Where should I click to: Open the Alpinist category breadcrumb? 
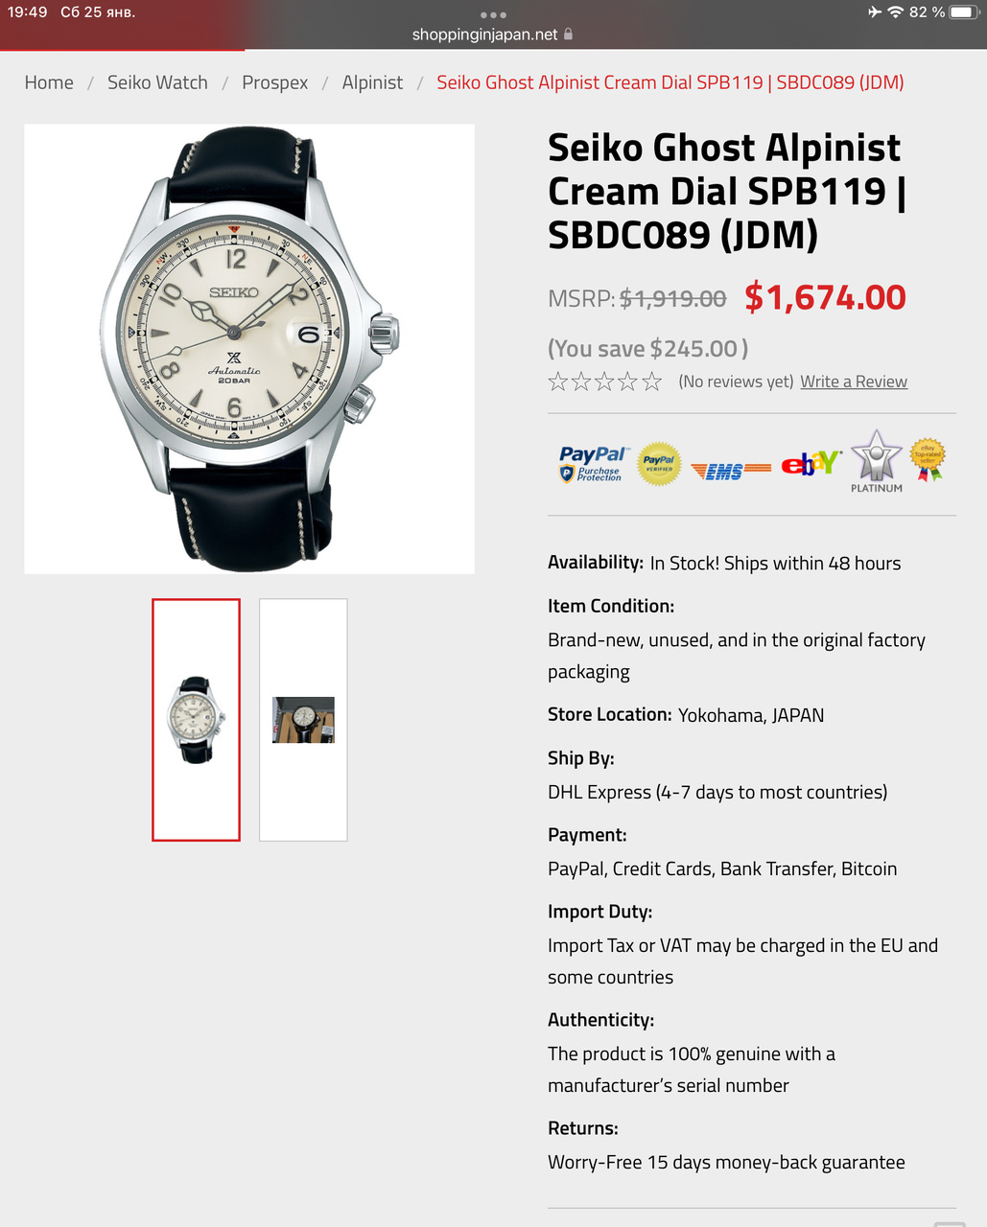[372, 82]
